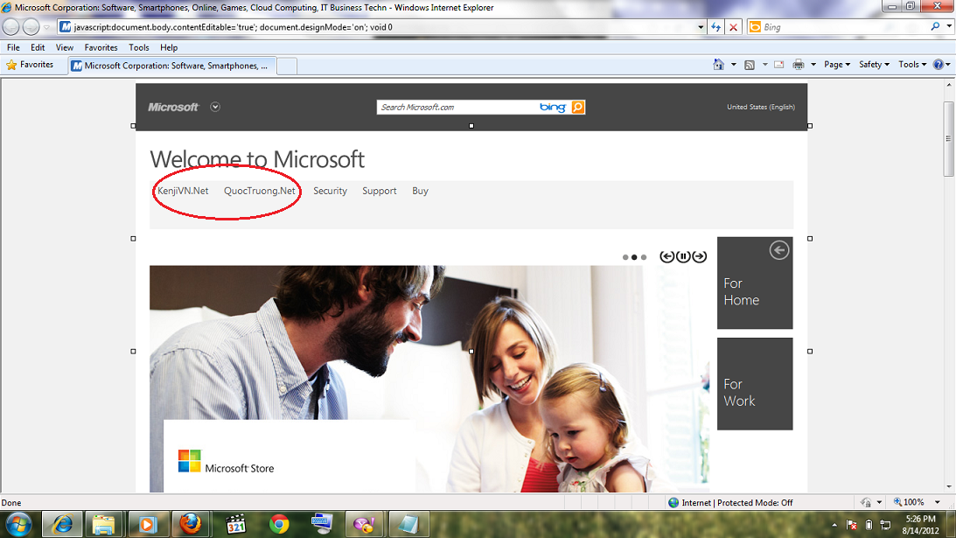Image resolution: width=956 pixels, height=538 pixels.
Task: Click the Home icon in command bar
Action: coord(718,65)
